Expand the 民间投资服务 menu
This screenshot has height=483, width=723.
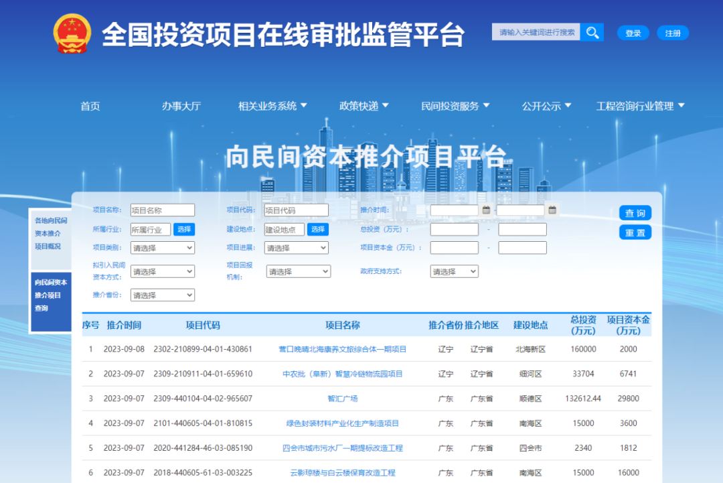tap(455, 106)
